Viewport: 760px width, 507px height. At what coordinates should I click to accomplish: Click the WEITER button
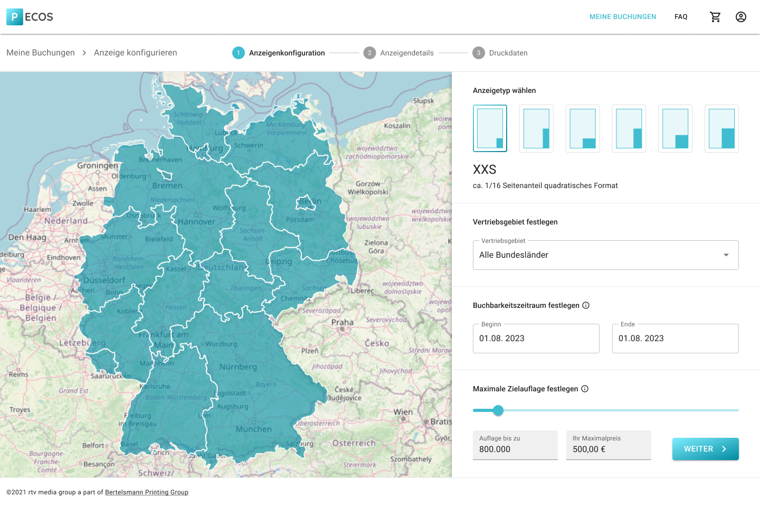[x=706, y=449]
